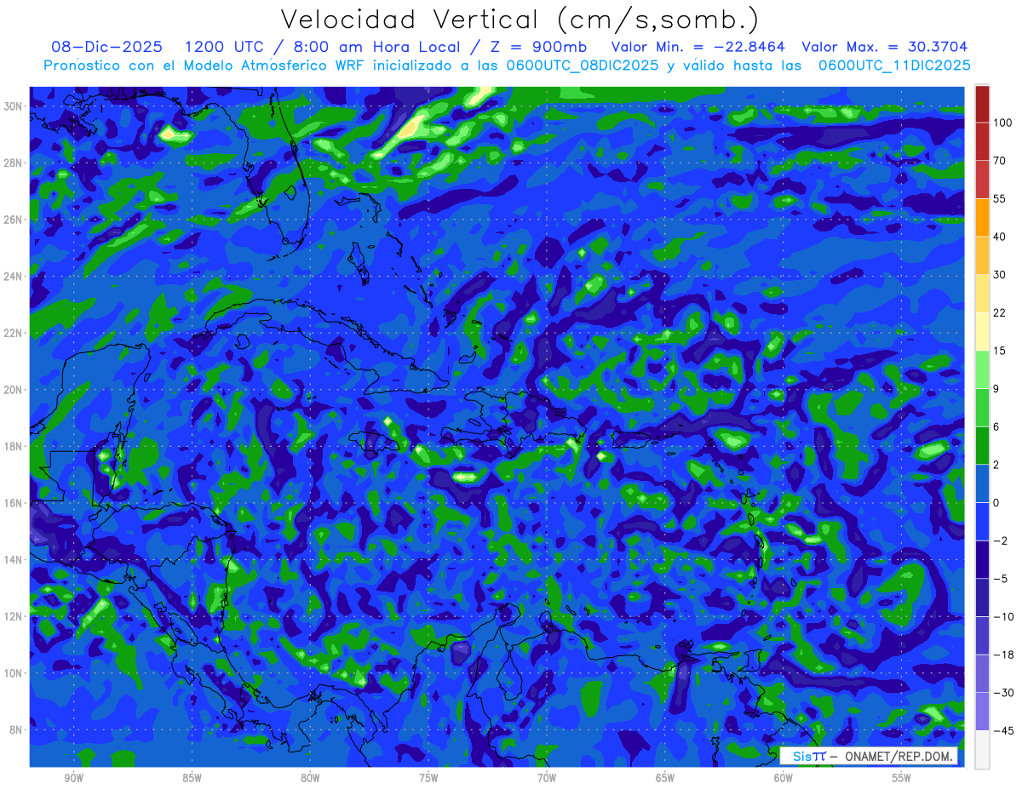Pick the dark red swatch above 100

982,104
